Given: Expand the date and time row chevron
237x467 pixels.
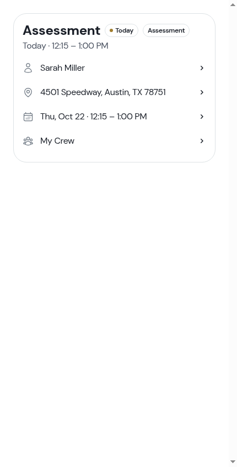Looking at the screenshot, I should 202,117.
